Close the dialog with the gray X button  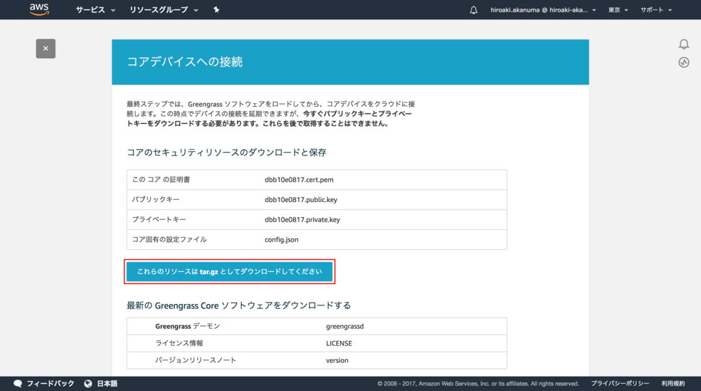click(x=46, y=49)
